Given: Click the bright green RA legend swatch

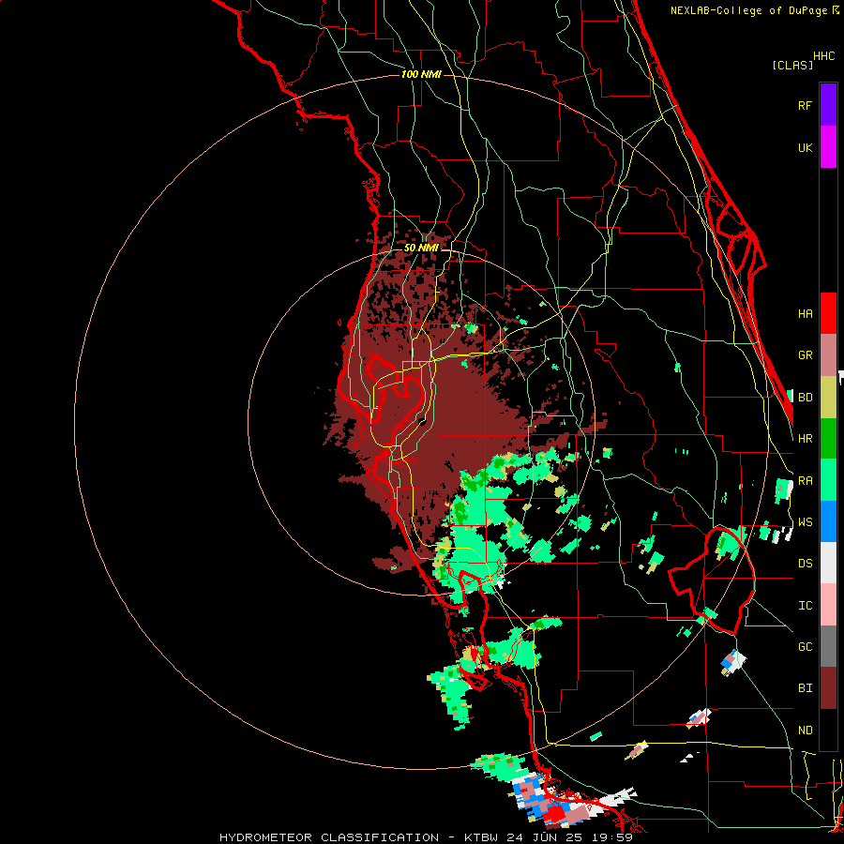Looking at the screenshot, I should (828, 480).
